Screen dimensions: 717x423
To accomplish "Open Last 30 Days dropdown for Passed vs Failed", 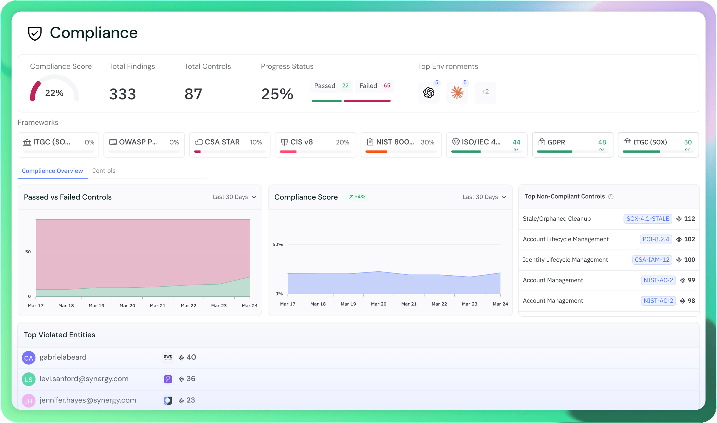I will tap(235, 197).
